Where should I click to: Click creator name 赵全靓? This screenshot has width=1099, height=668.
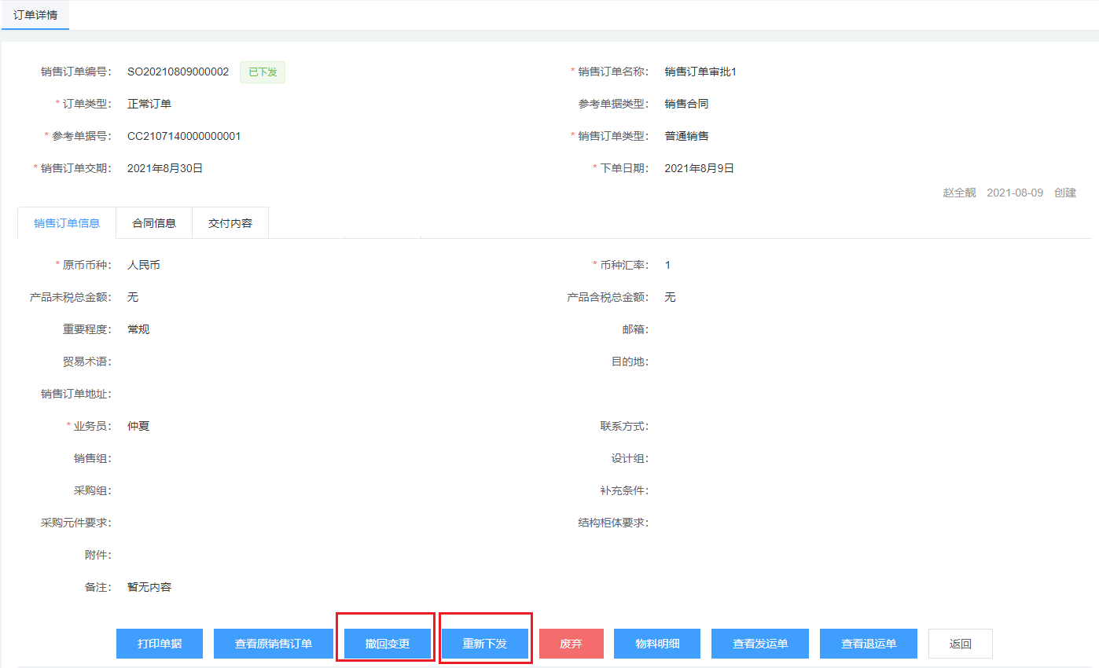click(x=959, y=193)
